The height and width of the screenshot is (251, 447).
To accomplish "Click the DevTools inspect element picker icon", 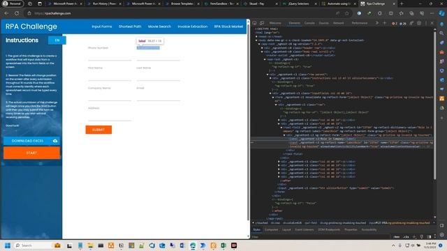I will [254, 23].
